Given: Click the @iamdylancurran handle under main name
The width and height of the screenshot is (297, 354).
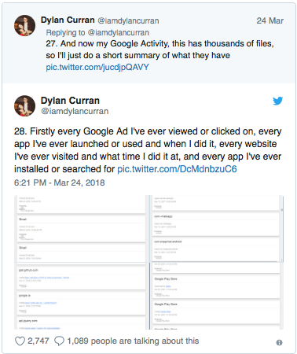Looking at the screenshot, I should point(75,111).
